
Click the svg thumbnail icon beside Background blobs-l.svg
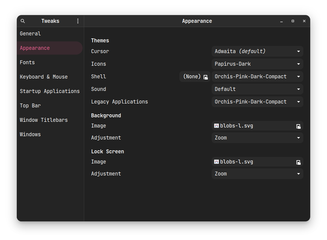point(217,126)
